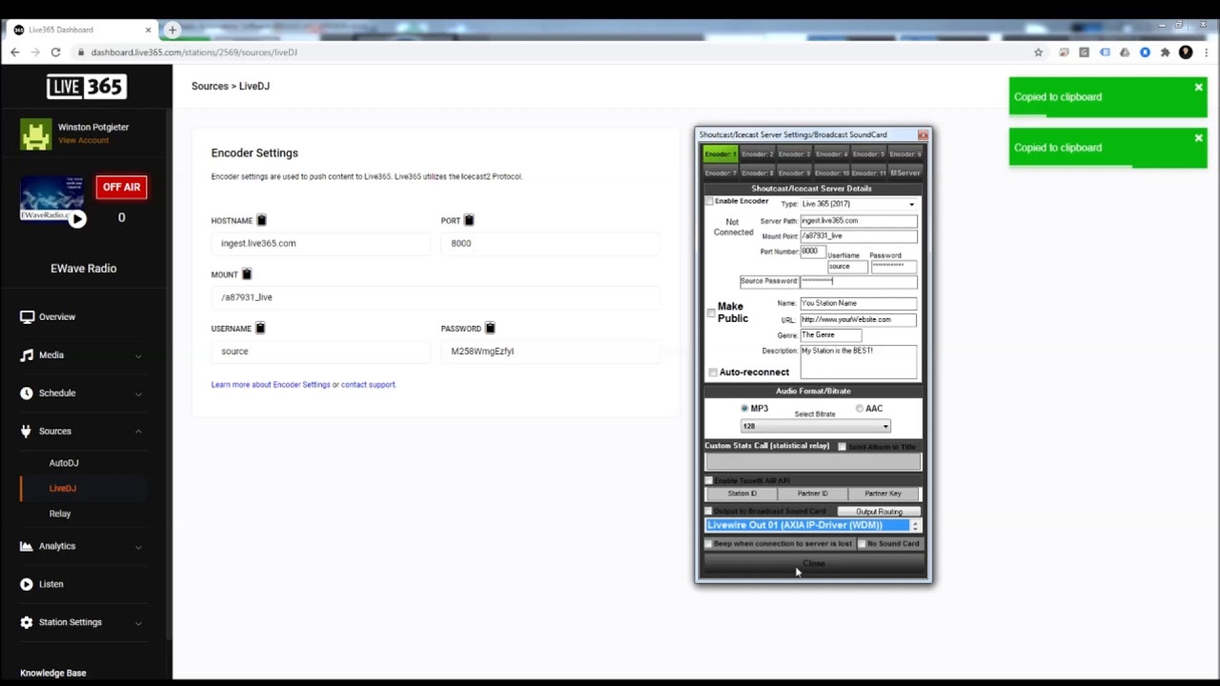
Task: Click the Station Settings gear icon
Action: [x=27, y=622]
